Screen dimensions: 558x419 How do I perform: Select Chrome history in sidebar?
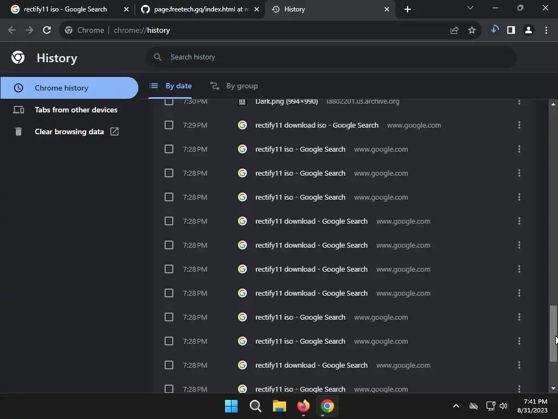tap(69, 88)
